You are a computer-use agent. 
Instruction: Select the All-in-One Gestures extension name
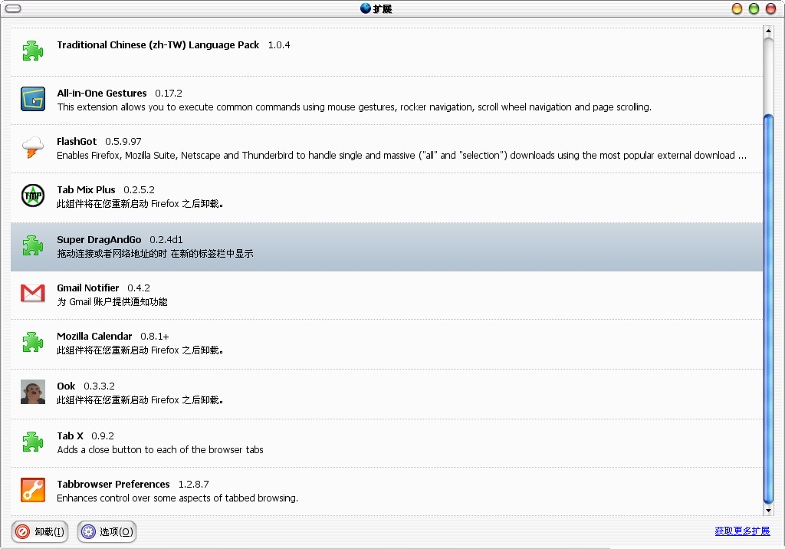click(x=102, y=94)
